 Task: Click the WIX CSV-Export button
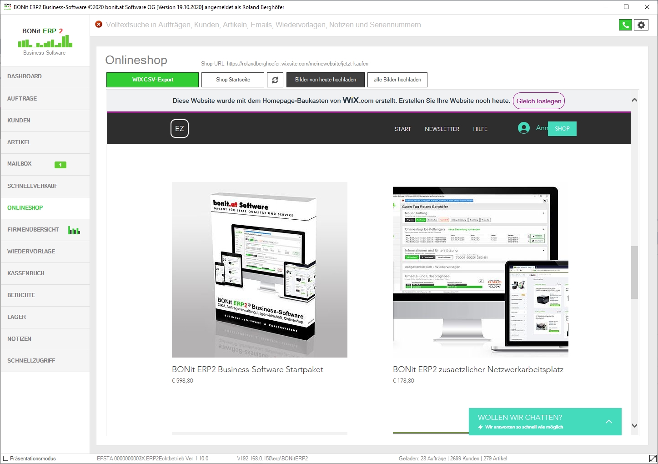152,80
